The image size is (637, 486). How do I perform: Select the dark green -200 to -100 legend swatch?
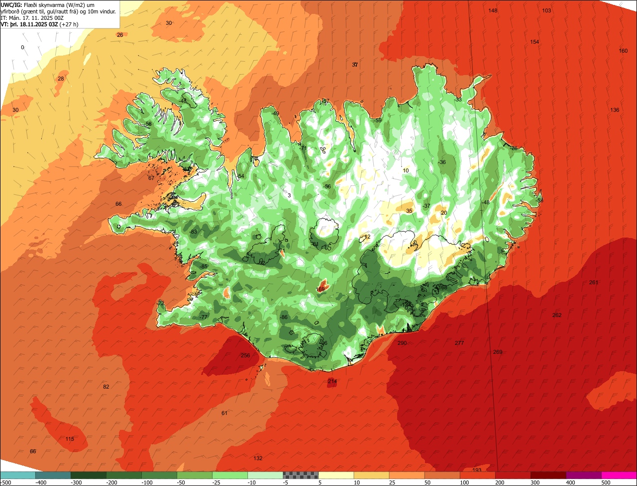pyautogui.click(x=123, y=475)
